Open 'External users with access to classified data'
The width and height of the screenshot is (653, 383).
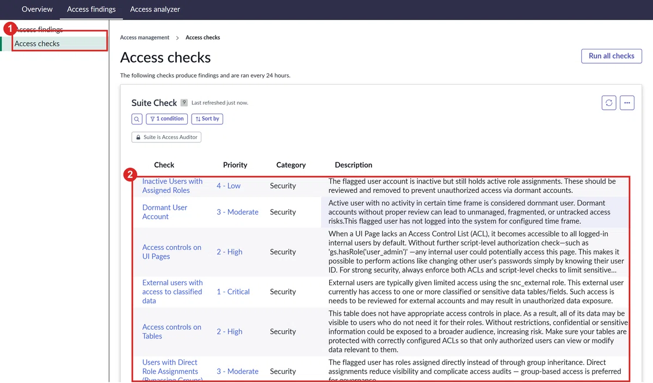pyautogui.click(x=173, y=292)
